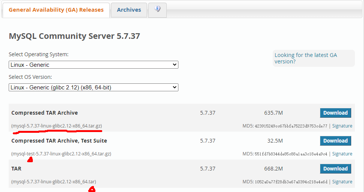The height and width of the screenshot is (192, 364).
Task: Click the 'Compressed TAR Archive, Test Suite' title
Action: tap(59, 141)
